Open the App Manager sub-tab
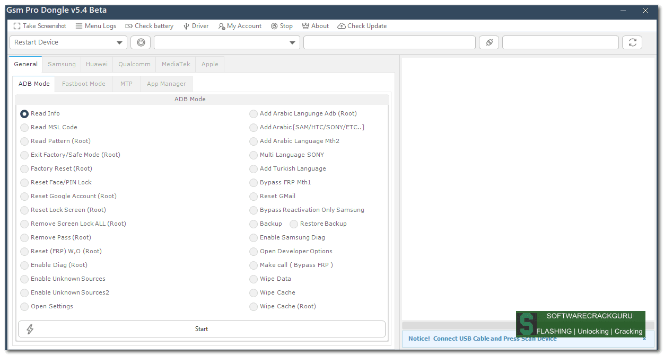Viewport: 664px width, 356px height. [167, 84]
